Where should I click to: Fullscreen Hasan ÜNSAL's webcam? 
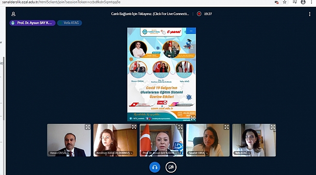(x=88, y=127)
